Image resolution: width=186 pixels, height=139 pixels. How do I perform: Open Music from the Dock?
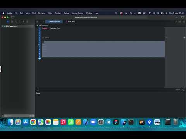click(63, 122)
